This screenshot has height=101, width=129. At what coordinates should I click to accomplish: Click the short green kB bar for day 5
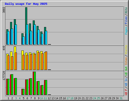point(23,92)
